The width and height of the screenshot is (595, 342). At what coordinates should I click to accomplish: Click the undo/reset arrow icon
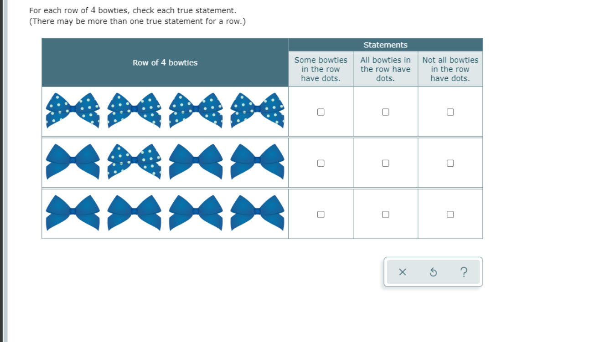click(433, 272)
